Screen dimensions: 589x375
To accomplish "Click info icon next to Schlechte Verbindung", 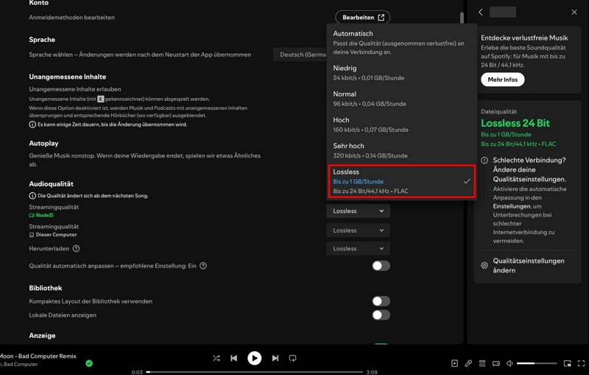I will click(x=484, y=161).
